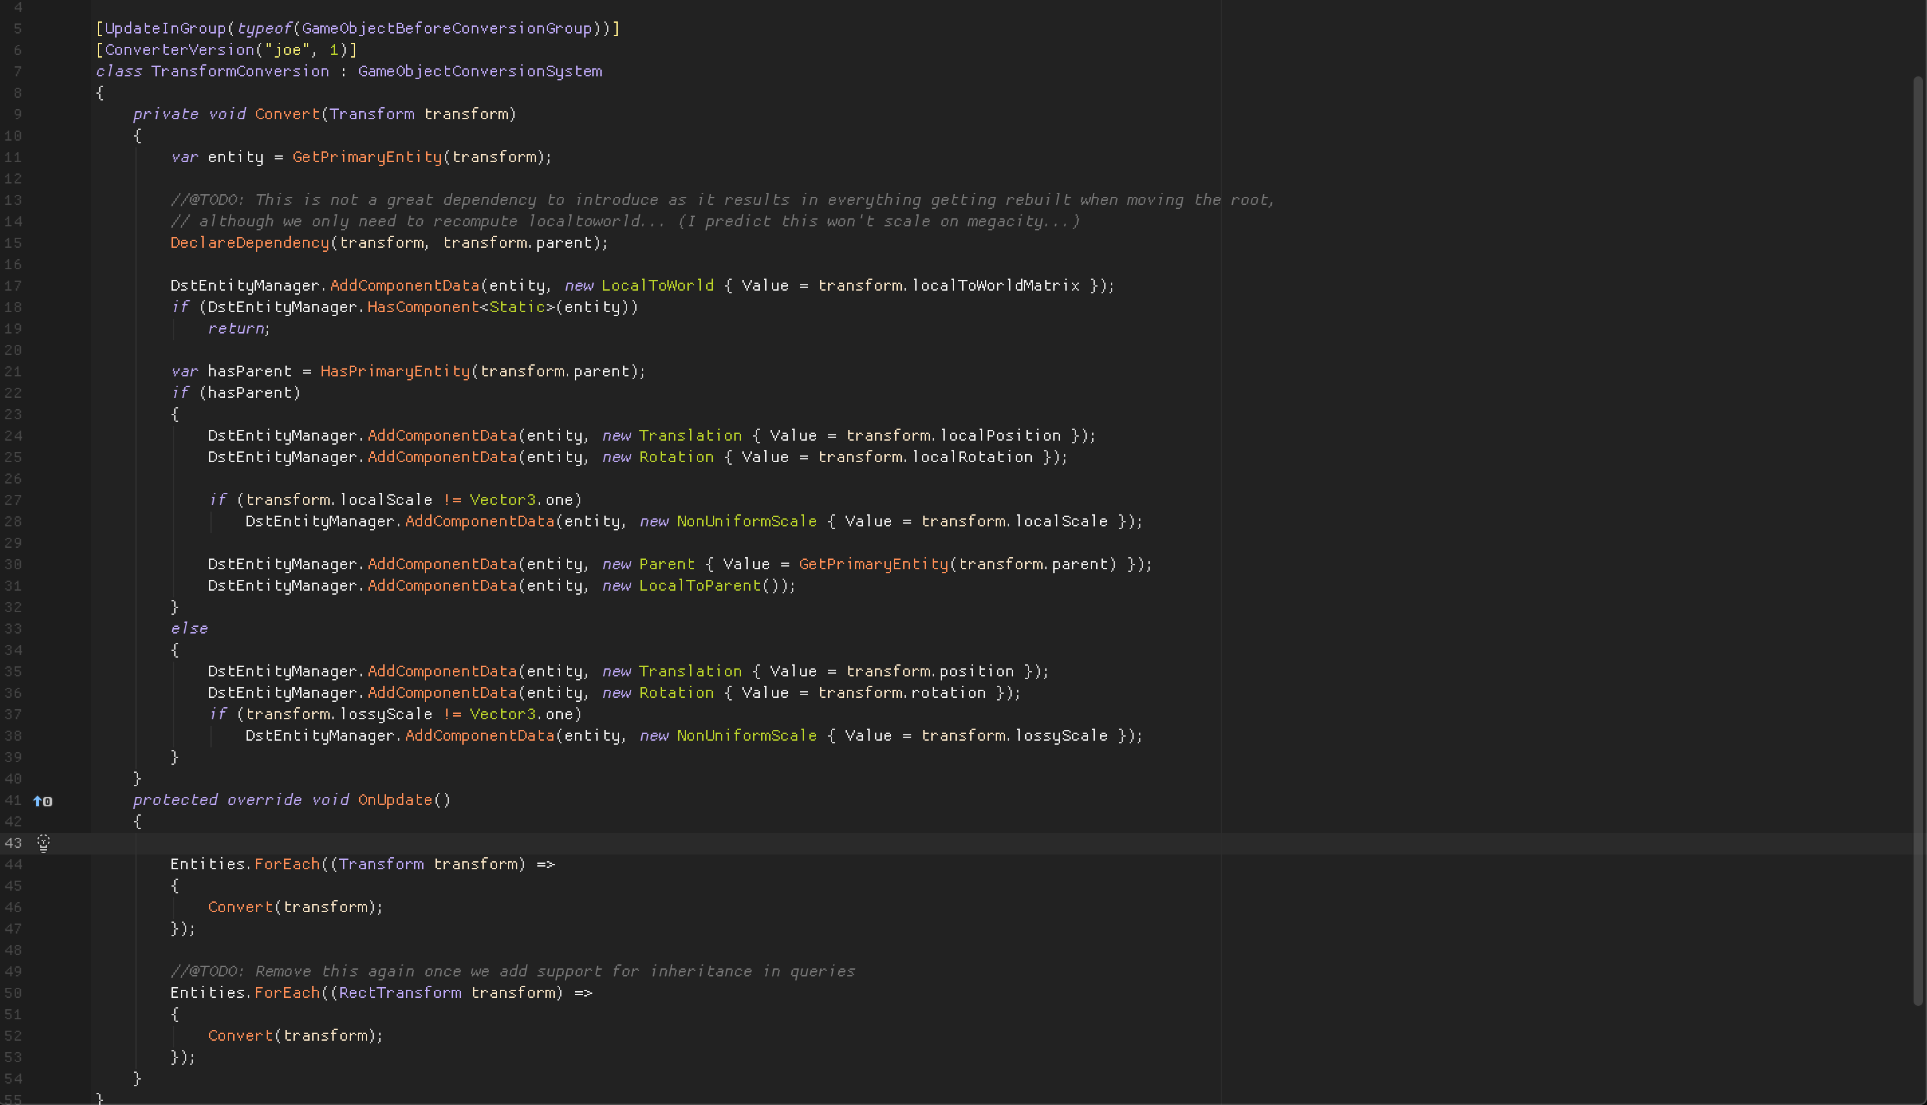Click line number 43 in the gutter
This screenshot has height=1105, width=1927.
point(13,843)
